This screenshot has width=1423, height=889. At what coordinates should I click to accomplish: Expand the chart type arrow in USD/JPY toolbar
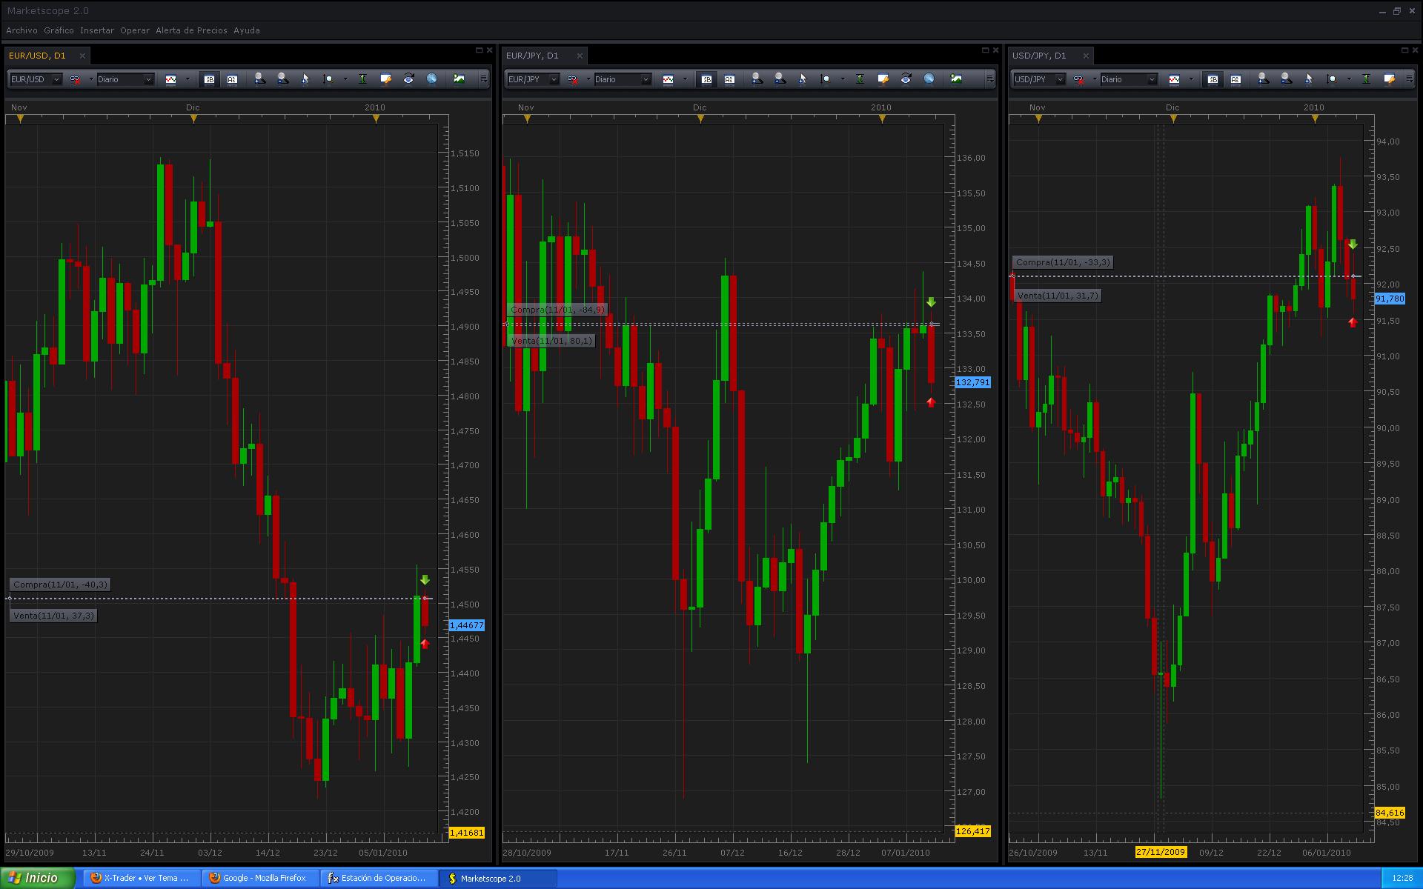[x=1191, y=79]
